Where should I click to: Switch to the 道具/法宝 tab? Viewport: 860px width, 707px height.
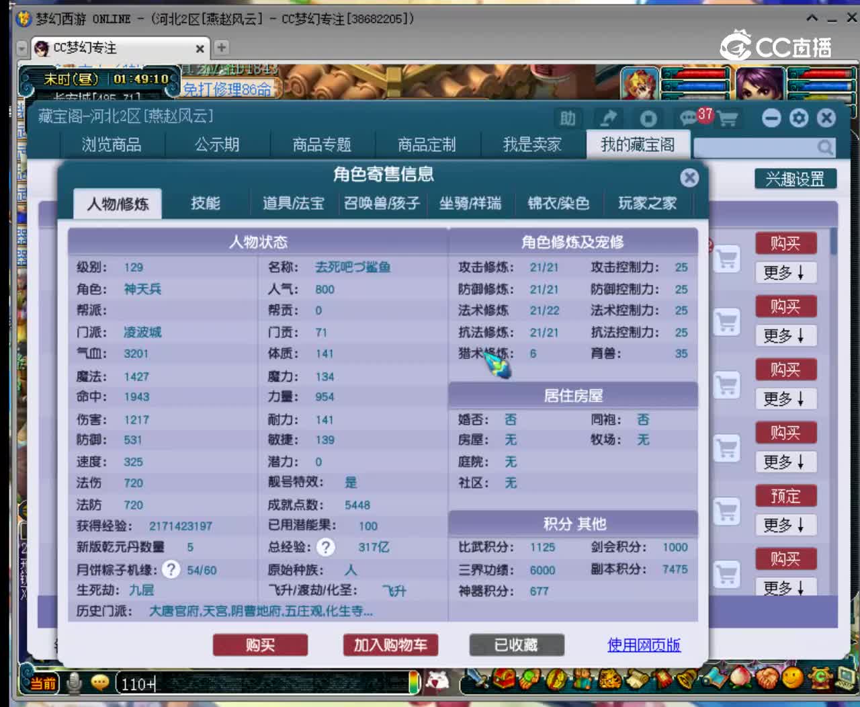tap(294, 203)
